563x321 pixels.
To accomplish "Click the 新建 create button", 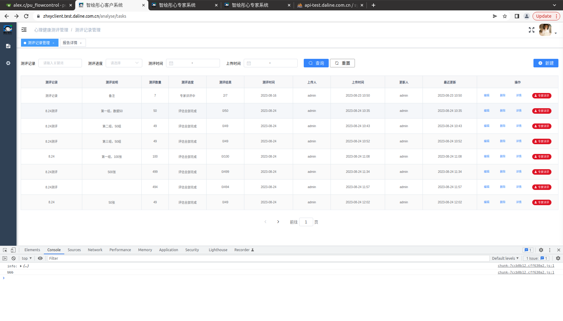I will (546, 63).
